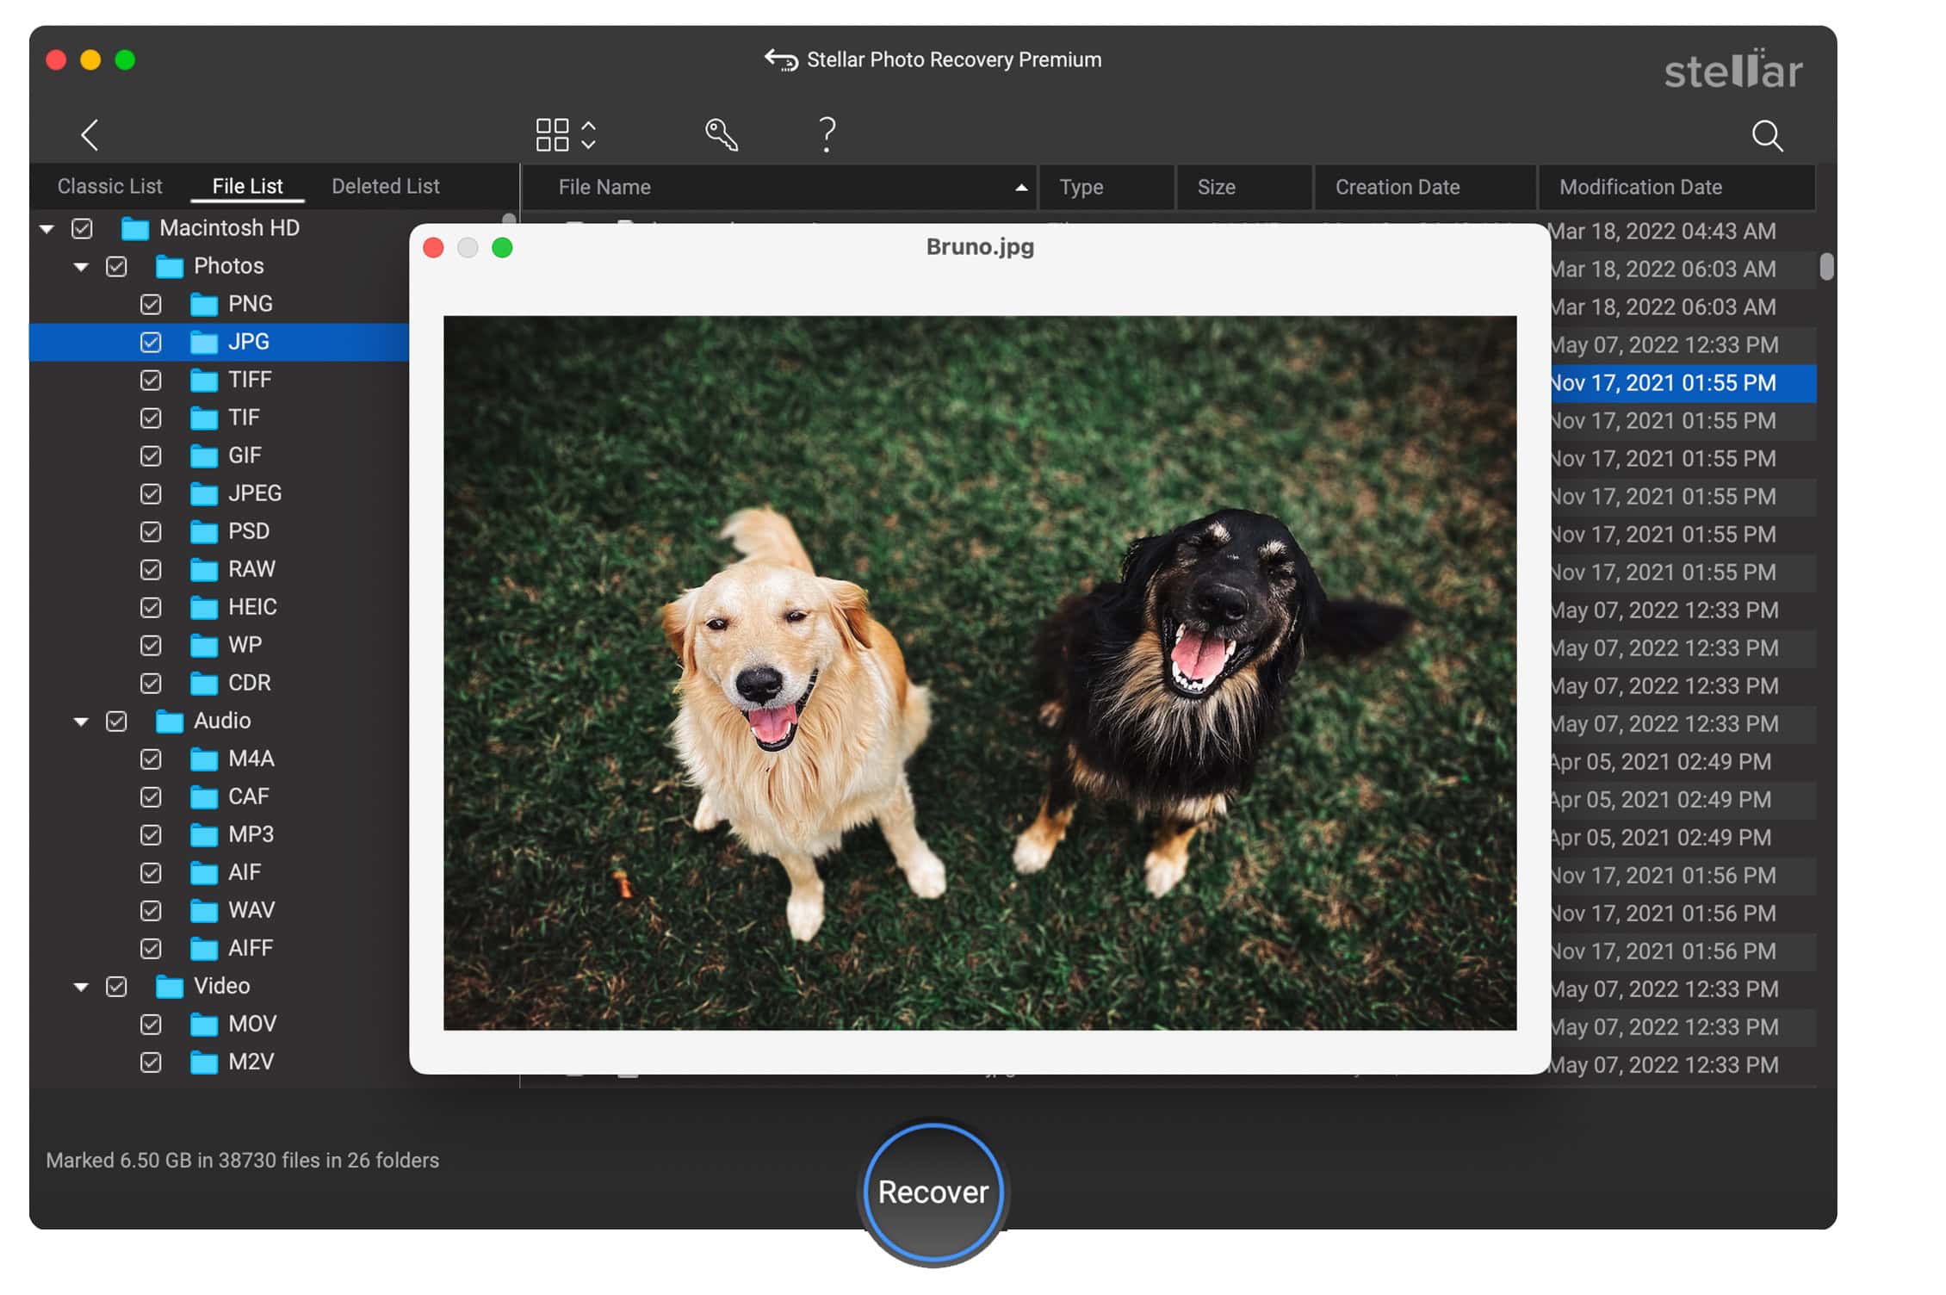Collapse the Photos folder tree
Screen dimensions: 1946x1295
tap(81, 267)
